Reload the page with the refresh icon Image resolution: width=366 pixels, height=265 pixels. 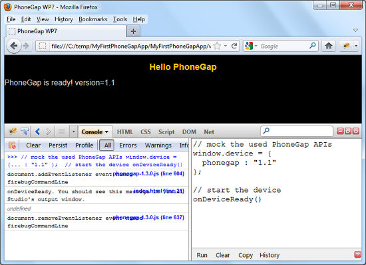point(234,46)
